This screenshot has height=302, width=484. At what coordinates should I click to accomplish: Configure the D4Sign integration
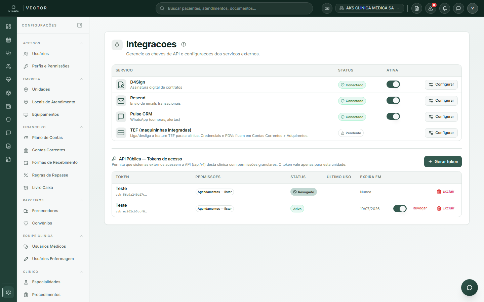(x=441, y=85)
